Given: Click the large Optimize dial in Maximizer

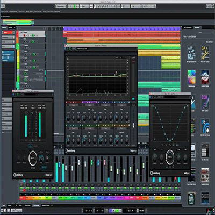Looking at the screenshot, I should (x=33, y=158).
